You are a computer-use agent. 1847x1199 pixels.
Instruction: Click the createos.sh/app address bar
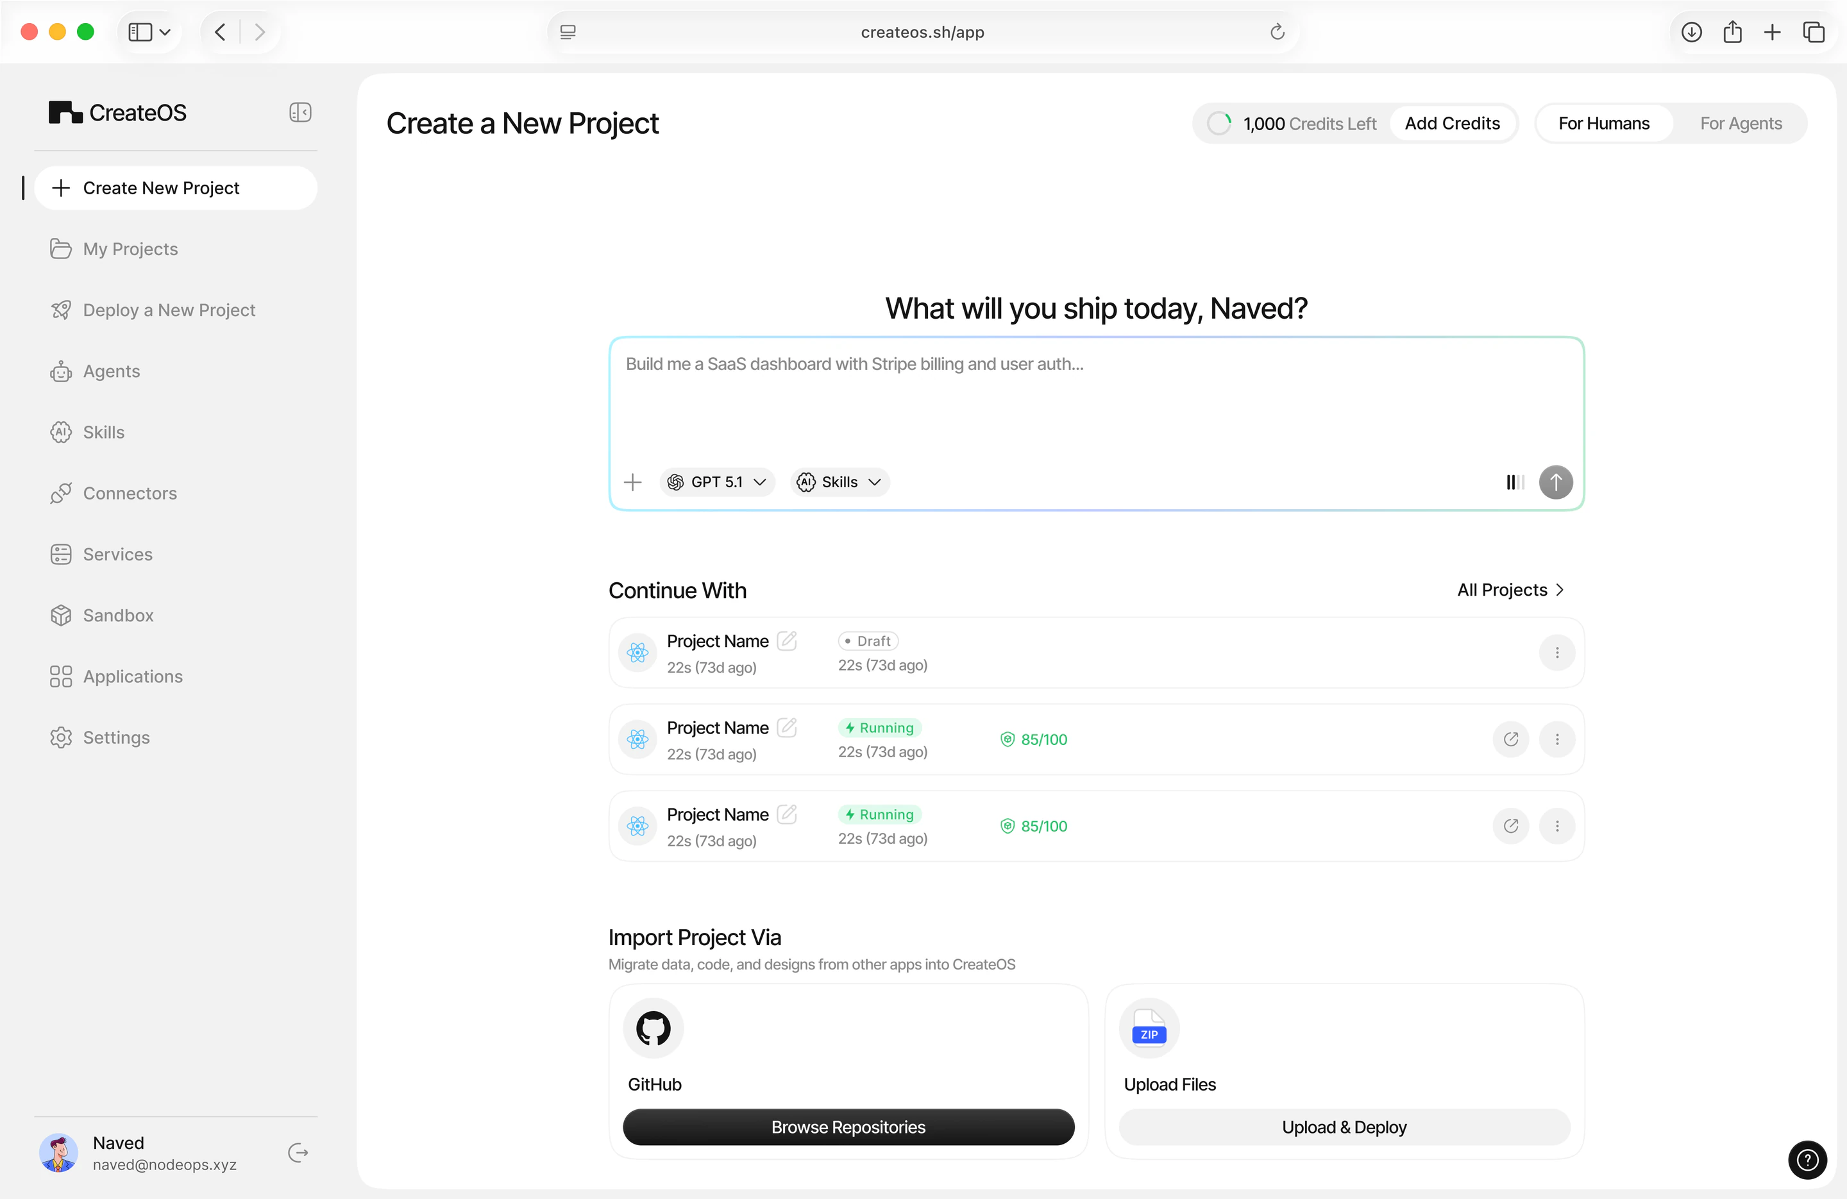[922, 32]
